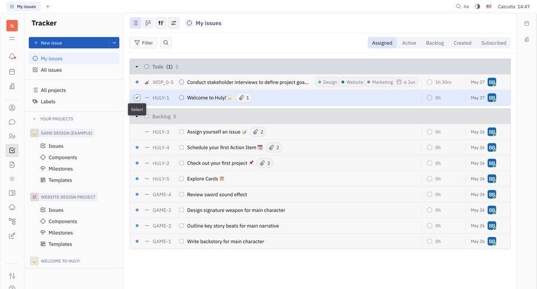Change status circle of GAME-3 issue
This screenshot has width=537, height=289.
coord(181,210)
